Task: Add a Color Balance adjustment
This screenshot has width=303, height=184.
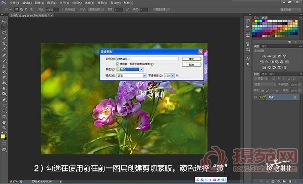Action: pyautogui.click(x=267, y=62)
